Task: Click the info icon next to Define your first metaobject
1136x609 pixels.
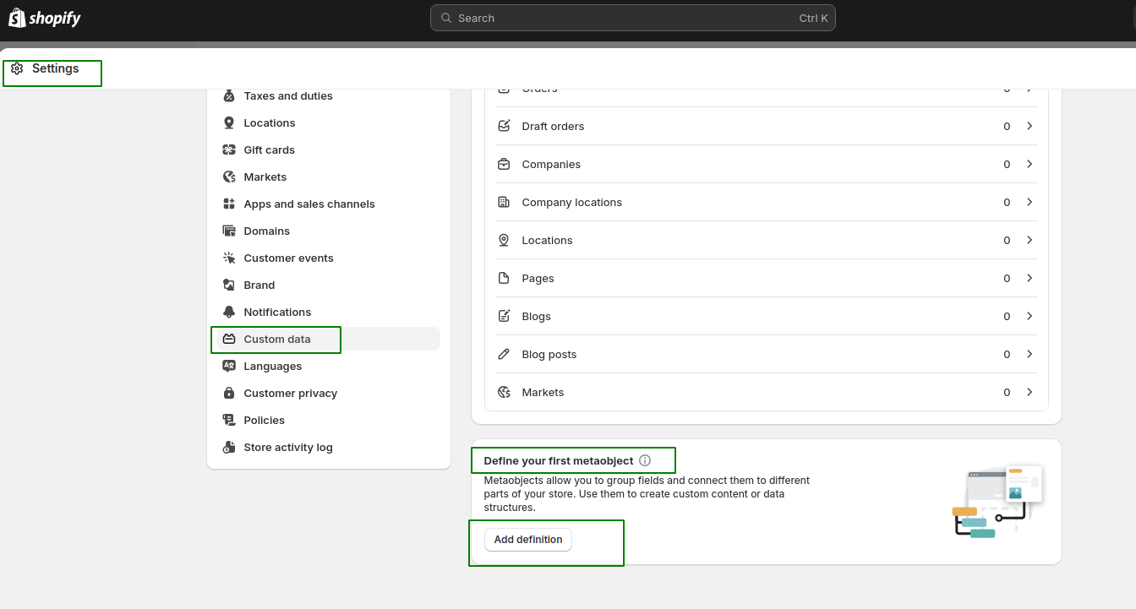Action: [x=644, y=460]
